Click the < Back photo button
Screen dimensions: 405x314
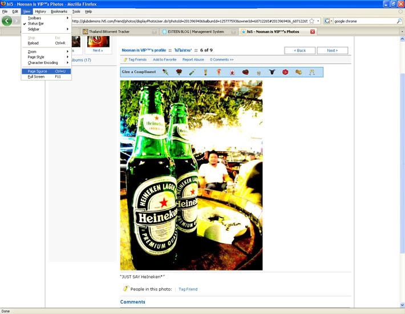299,51
